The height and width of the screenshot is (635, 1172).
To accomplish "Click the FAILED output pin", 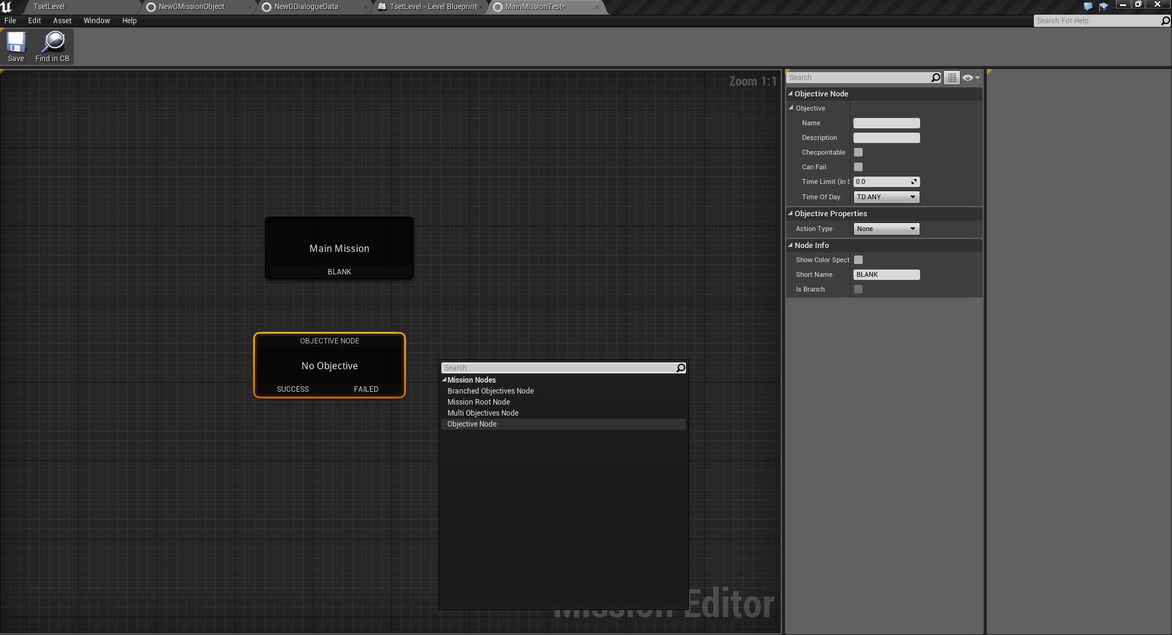I will [366, 389].
